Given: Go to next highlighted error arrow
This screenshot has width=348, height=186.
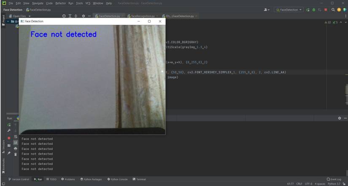Looking at the screenshot, I should pos(345,22).
